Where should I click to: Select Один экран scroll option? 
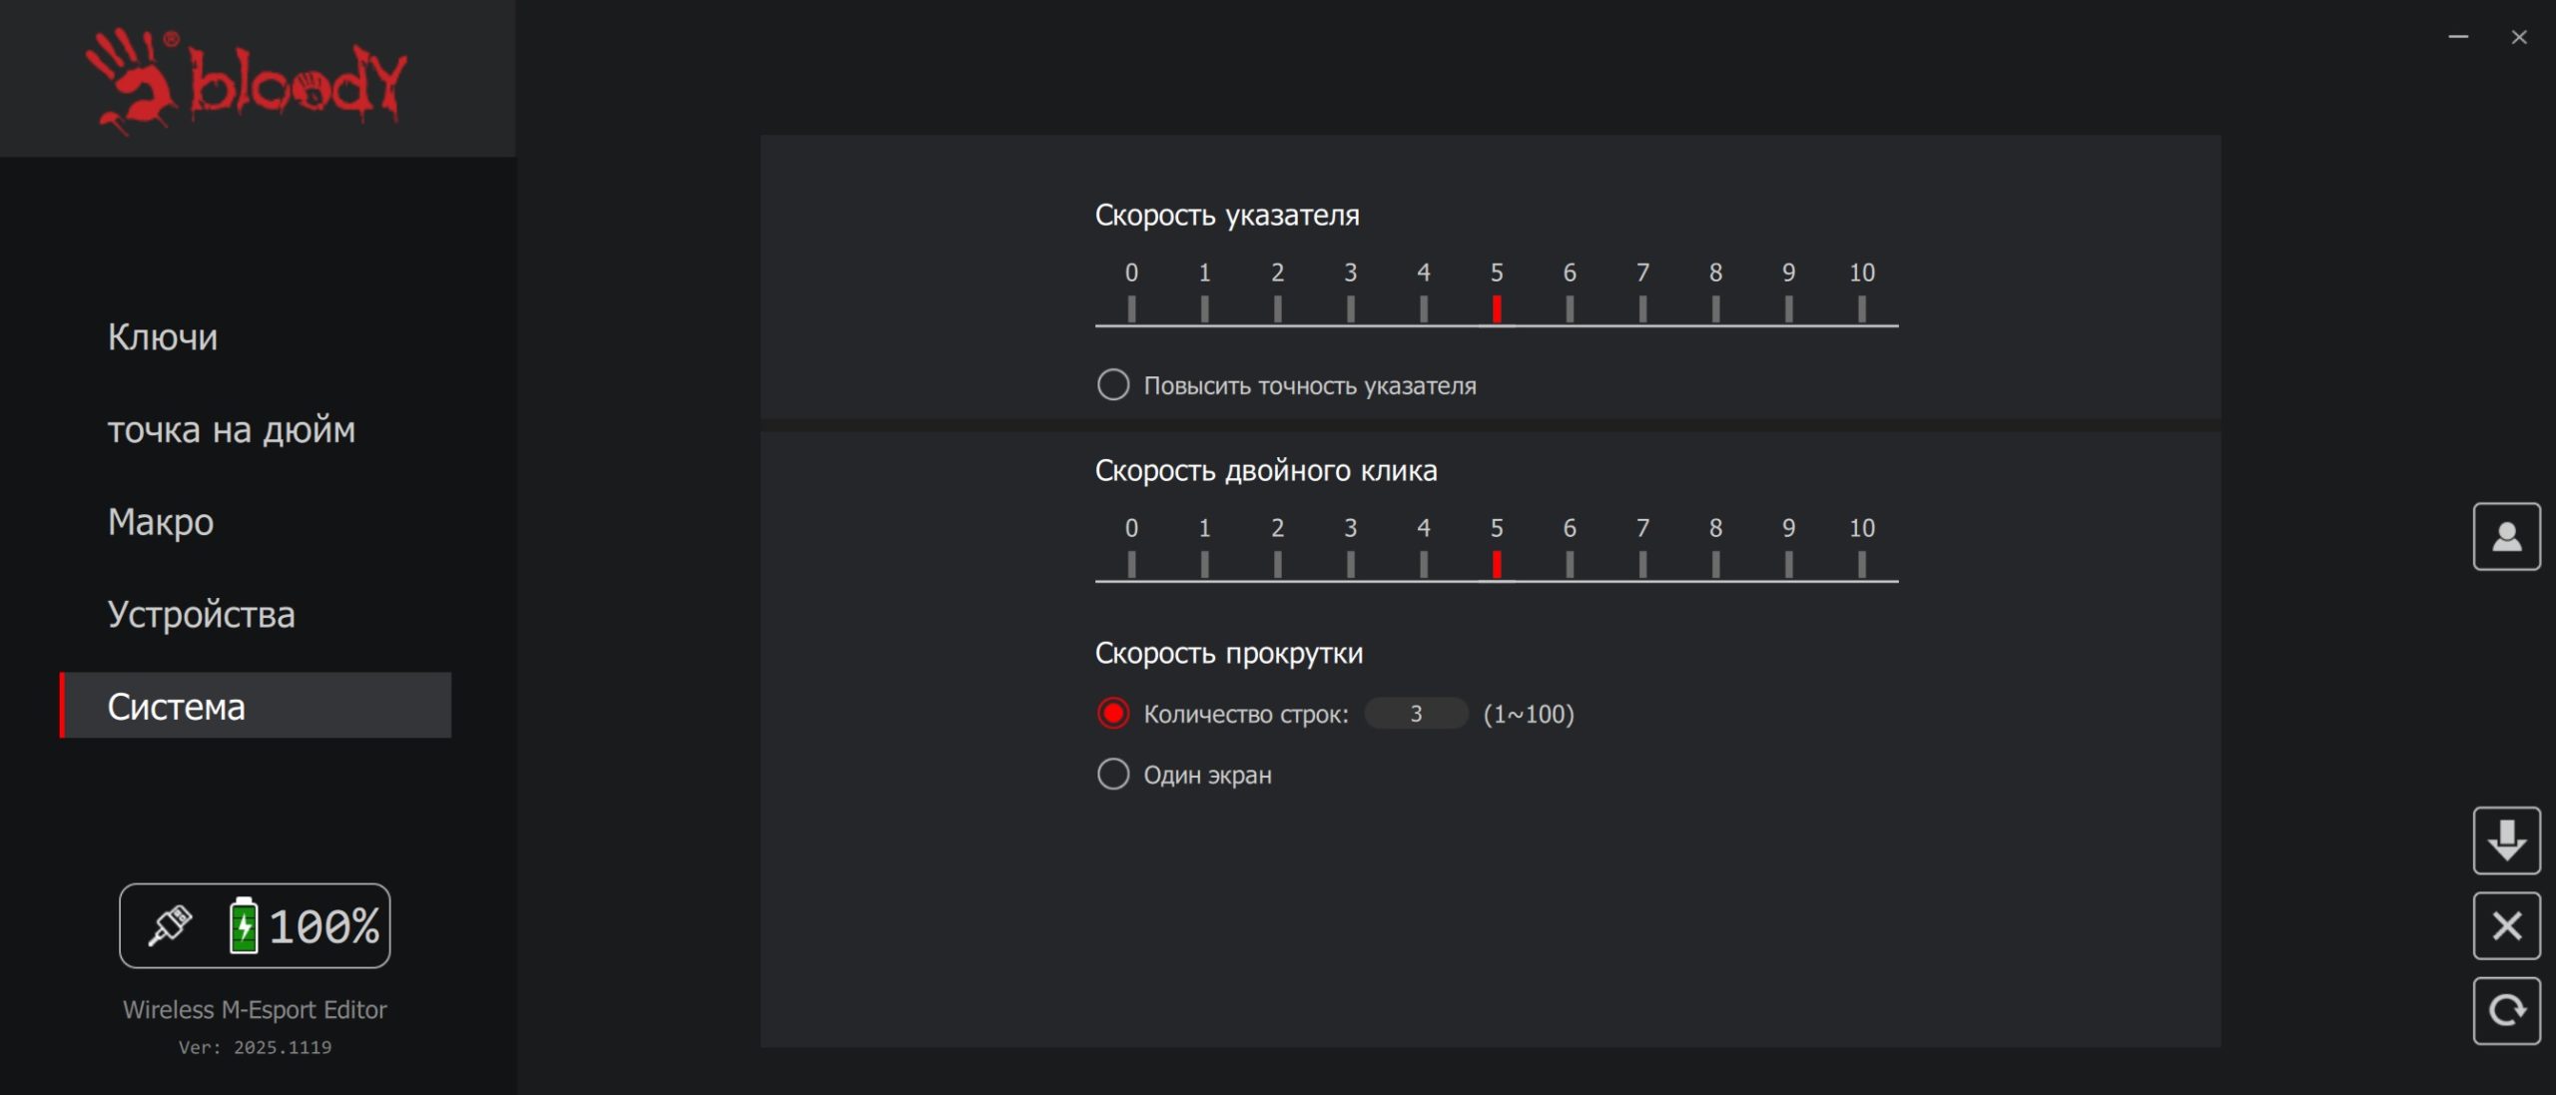tap(1113, 775)
